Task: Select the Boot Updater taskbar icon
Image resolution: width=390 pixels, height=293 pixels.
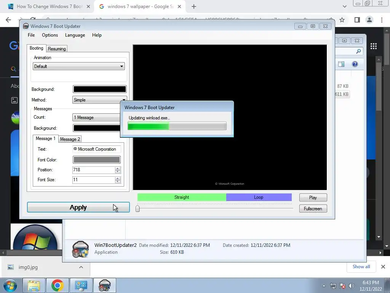Action: point(104,285)
